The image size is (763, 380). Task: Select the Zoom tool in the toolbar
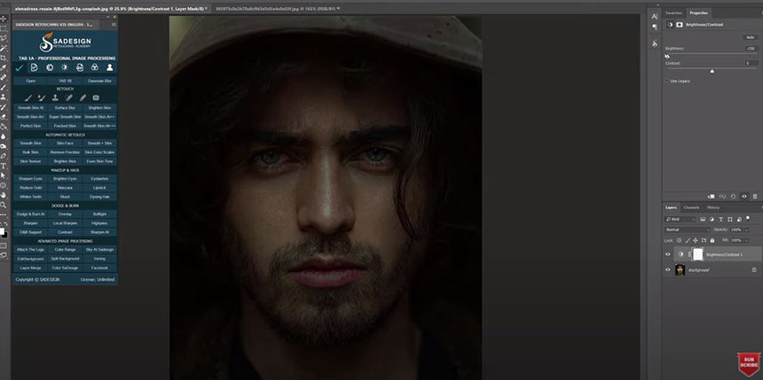coord(4,204)
